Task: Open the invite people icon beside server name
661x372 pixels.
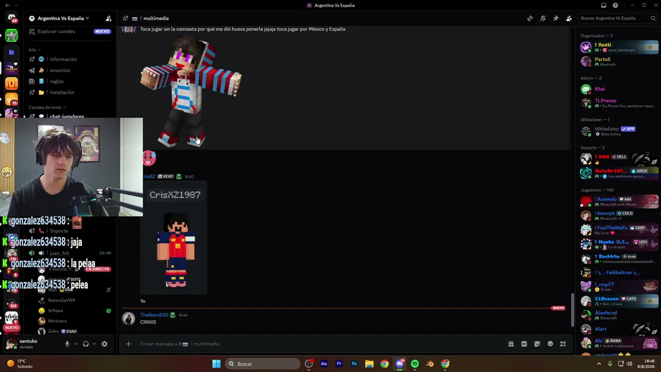Action: coord(108,18)
